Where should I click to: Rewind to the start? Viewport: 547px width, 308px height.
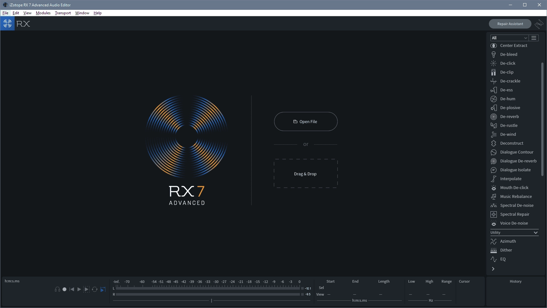click(72, 289)
